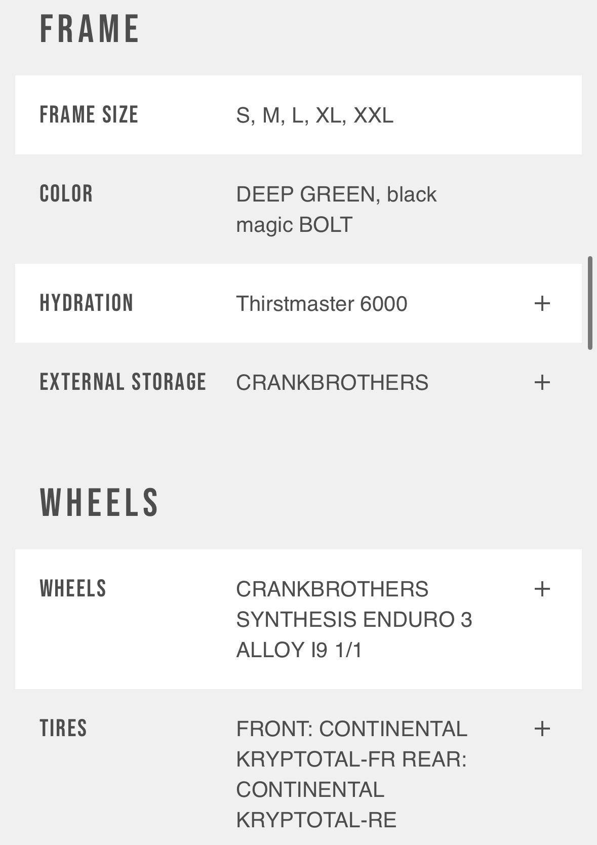Click the S, M, L, XL, XXL sizes text
The image size is (597, 845).
point(314,115)
